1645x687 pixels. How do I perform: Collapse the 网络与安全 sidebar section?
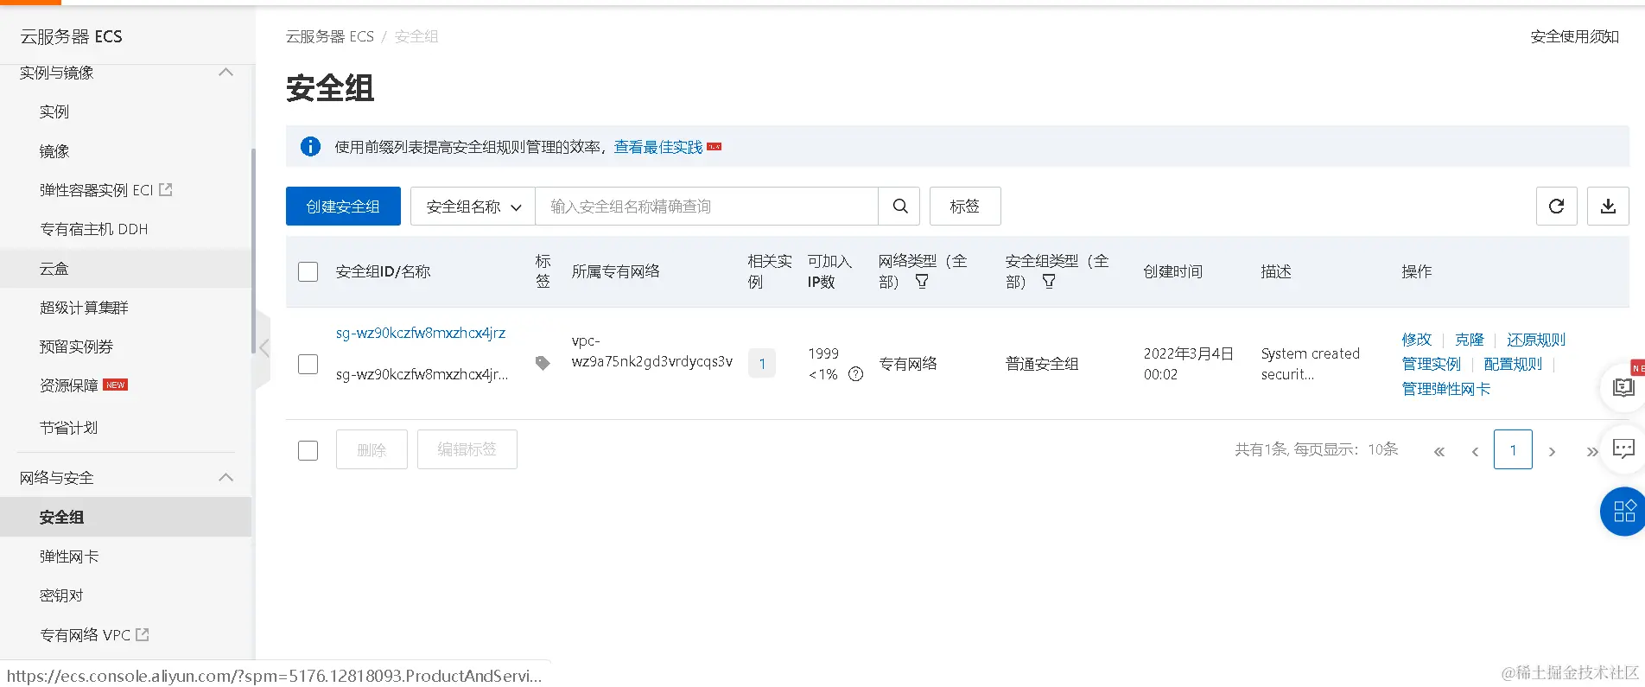pyautogui.click(x=225, y=477)
